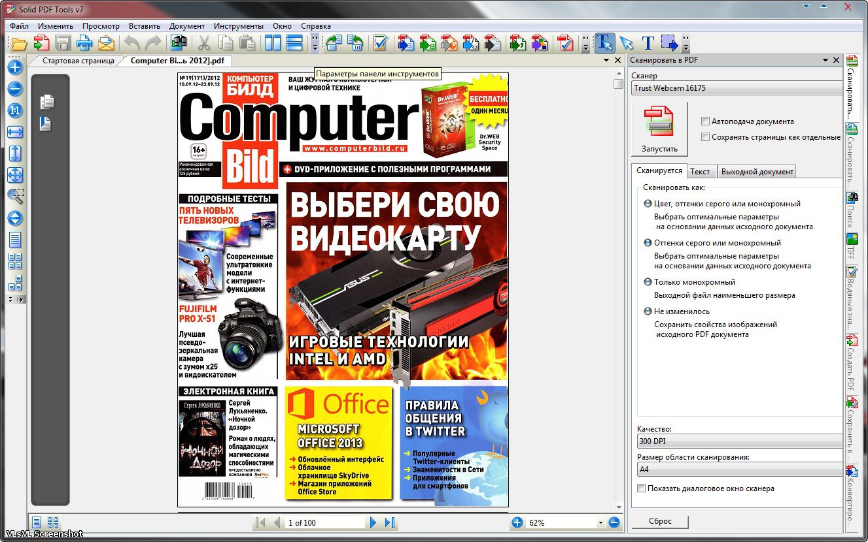Open the Инструменты menu
Viewport: 868px width, 542px height.
[x=239, y=26]
